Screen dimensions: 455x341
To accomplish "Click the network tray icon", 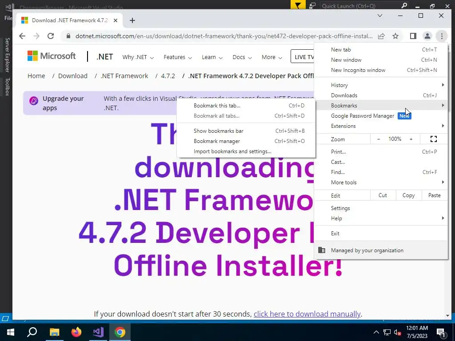I will (387, 332).
